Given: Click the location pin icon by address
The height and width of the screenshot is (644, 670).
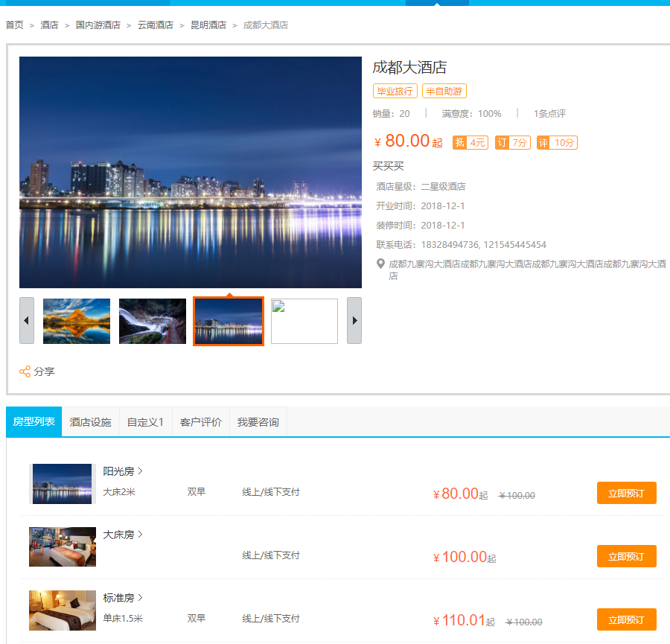Looking at the screenshot, I should [381, 264].
